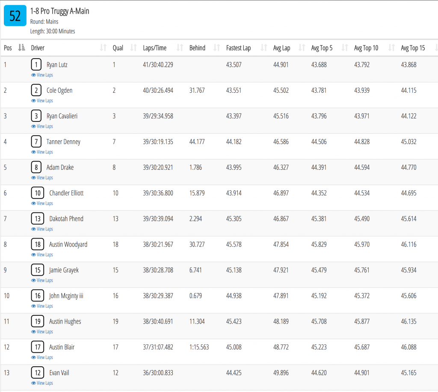
Task: Show View Laps for Austin Hughes
Action: pos(42,332)
